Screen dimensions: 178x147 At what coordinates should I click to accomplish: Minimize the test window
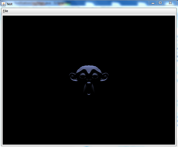coord(153,3)
